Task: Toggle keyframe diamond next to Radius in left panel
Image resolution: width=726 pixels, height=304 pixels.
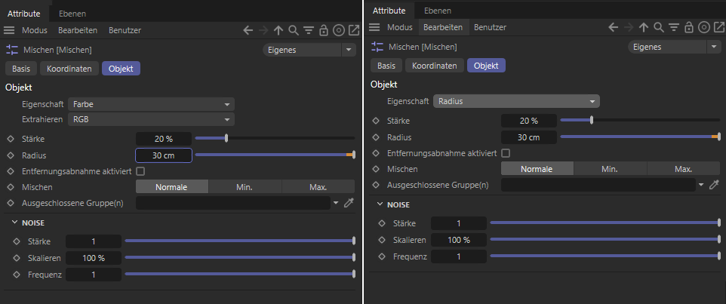Action: [x=11, y=155]
